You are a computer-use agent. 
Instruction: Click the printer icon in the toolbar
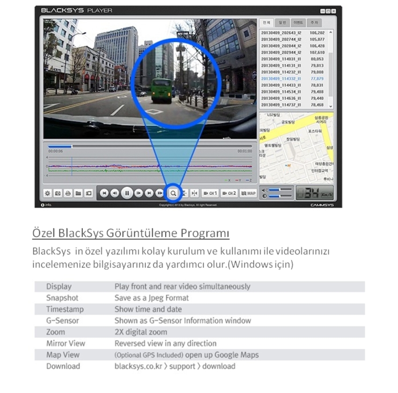pos(68,193)
